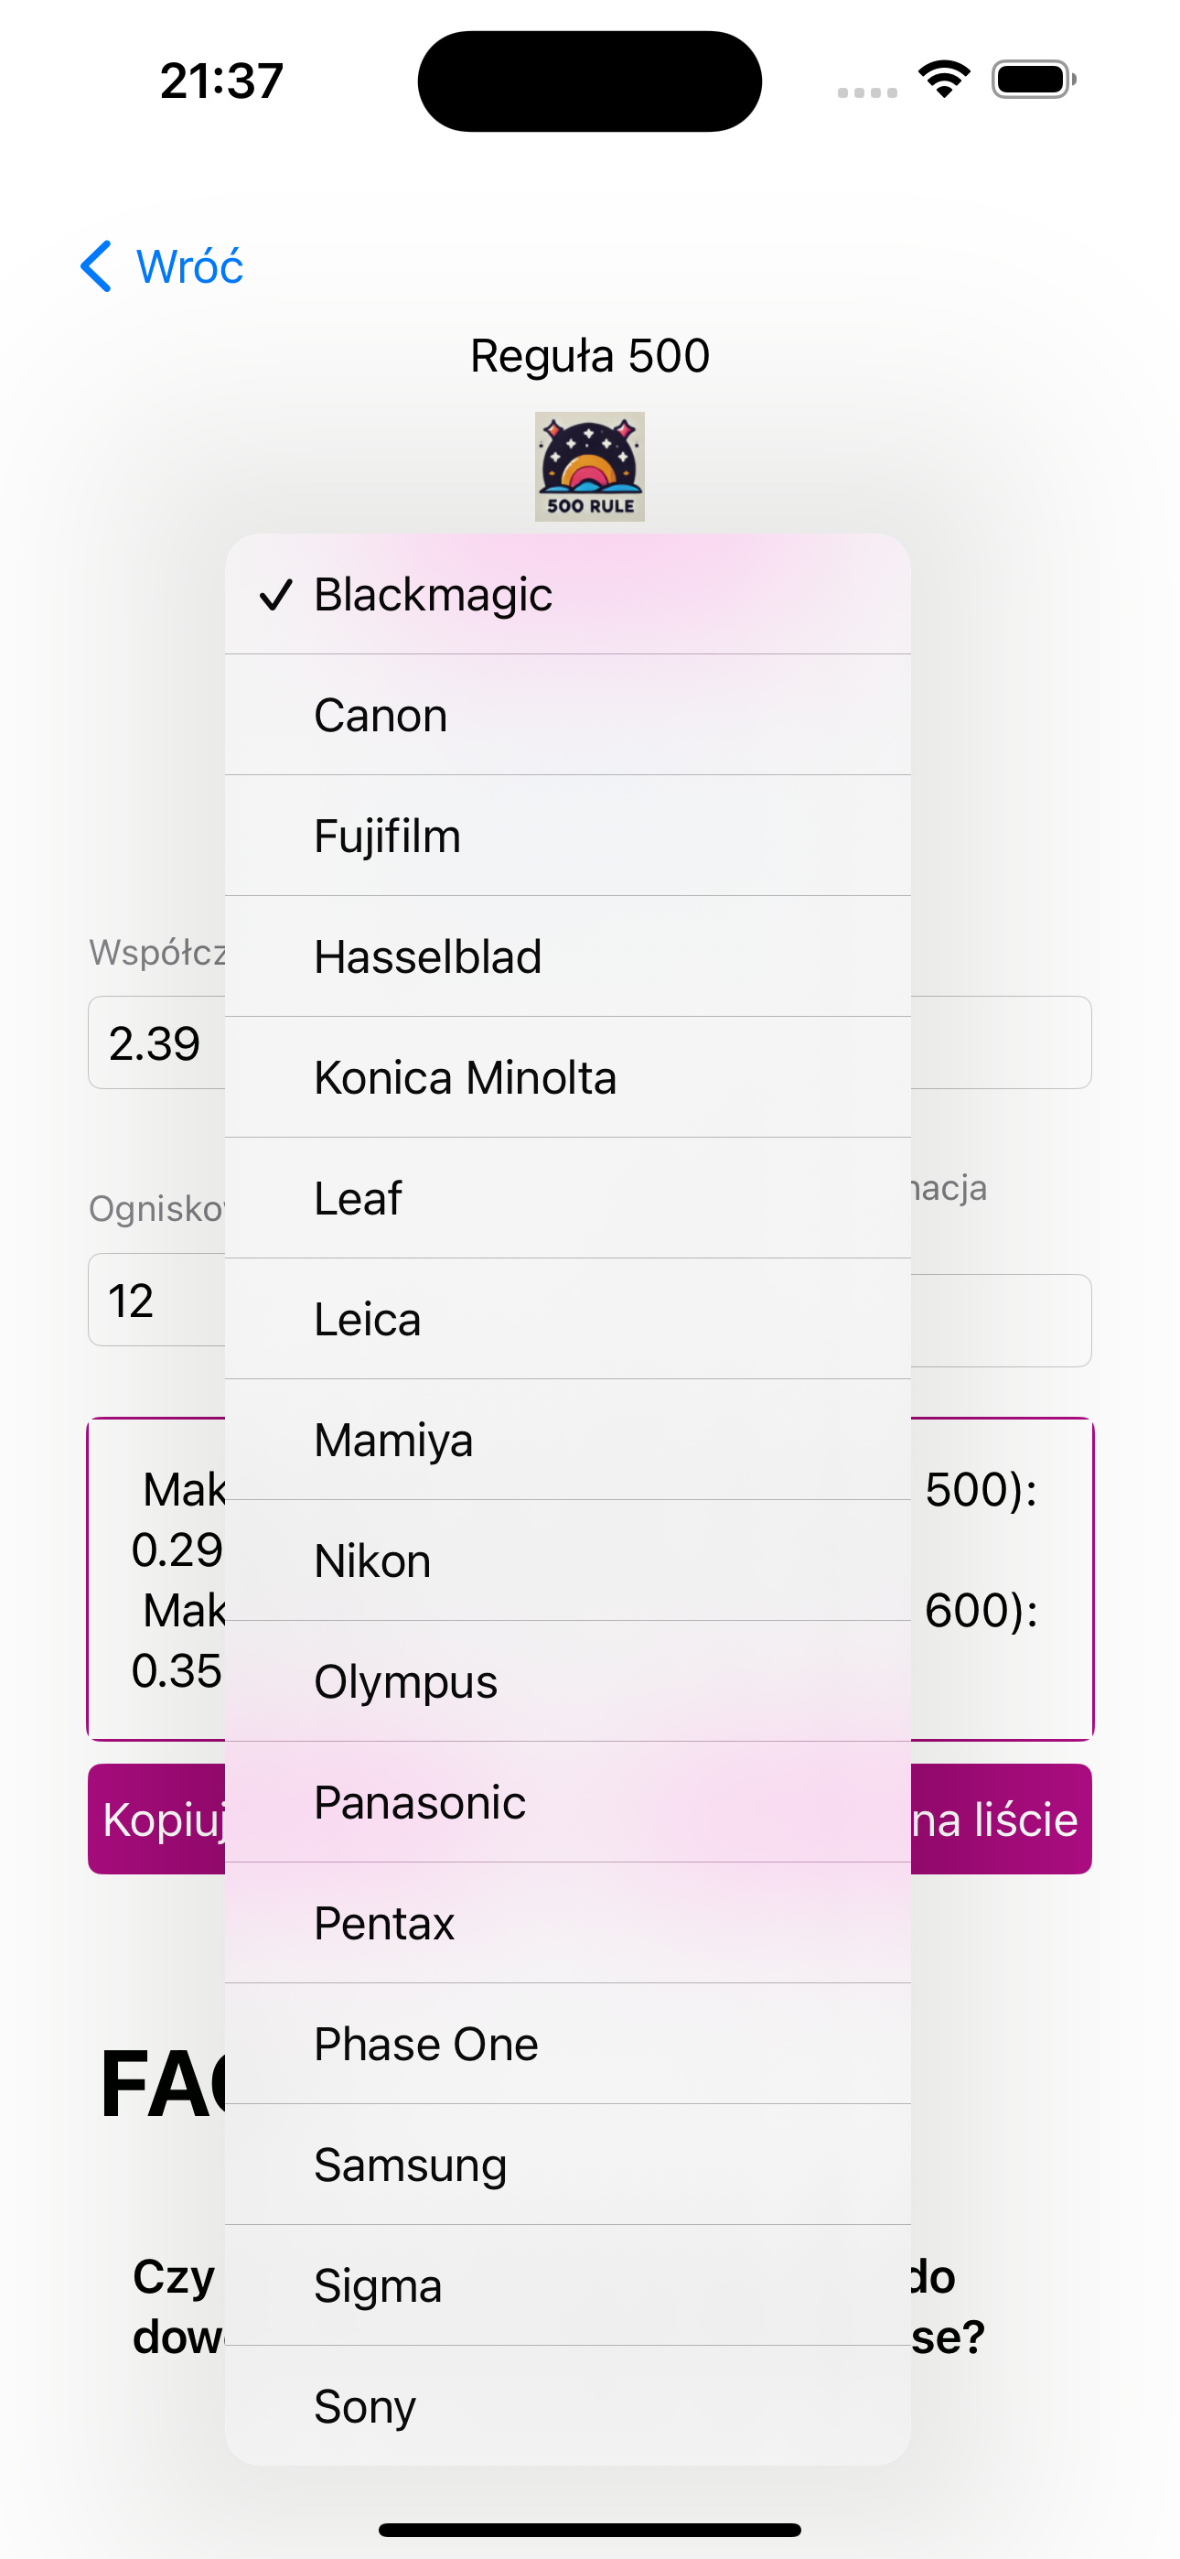
Task: Select Phase One in the menu
Action: click(x=568, y=2045)
